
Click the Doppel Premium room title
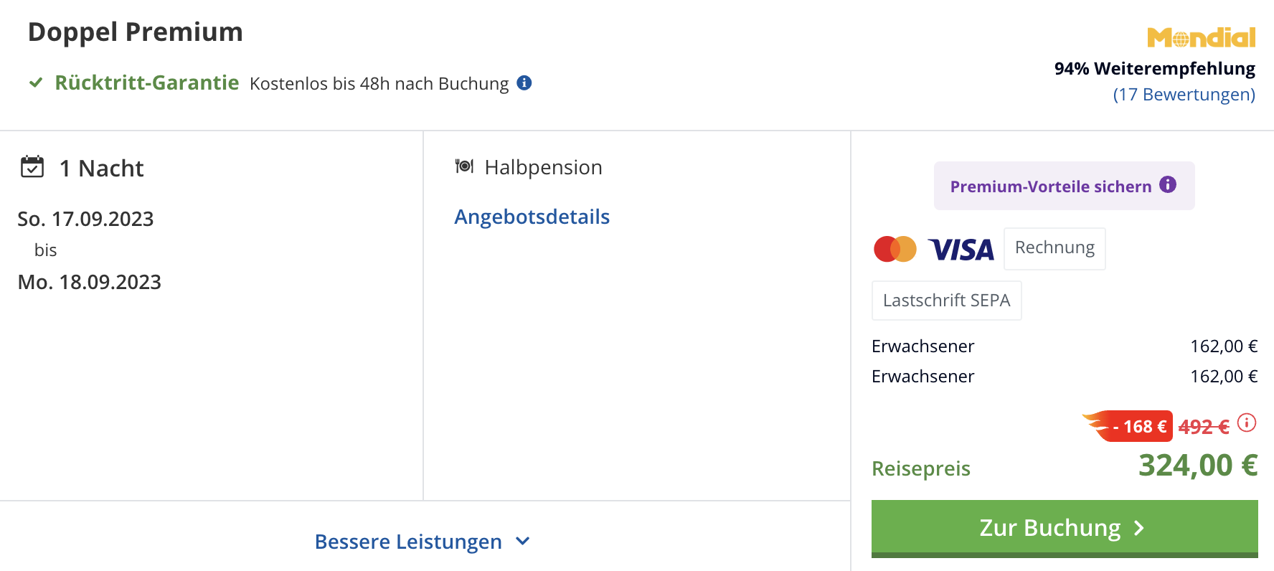point(136,32)
